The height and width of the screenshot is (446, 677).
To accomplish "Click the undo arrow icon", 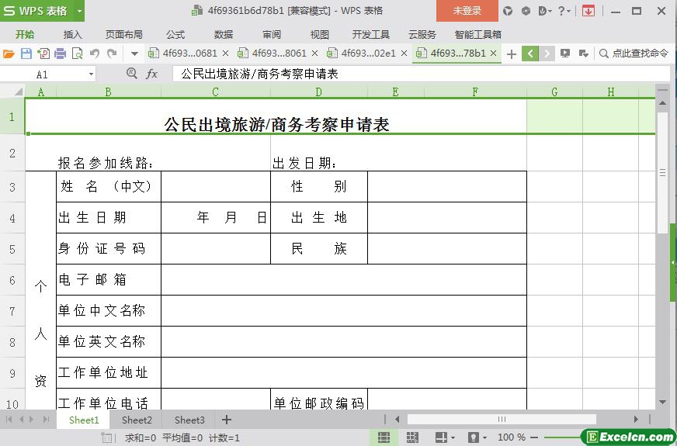I will (x=94, y=54).
